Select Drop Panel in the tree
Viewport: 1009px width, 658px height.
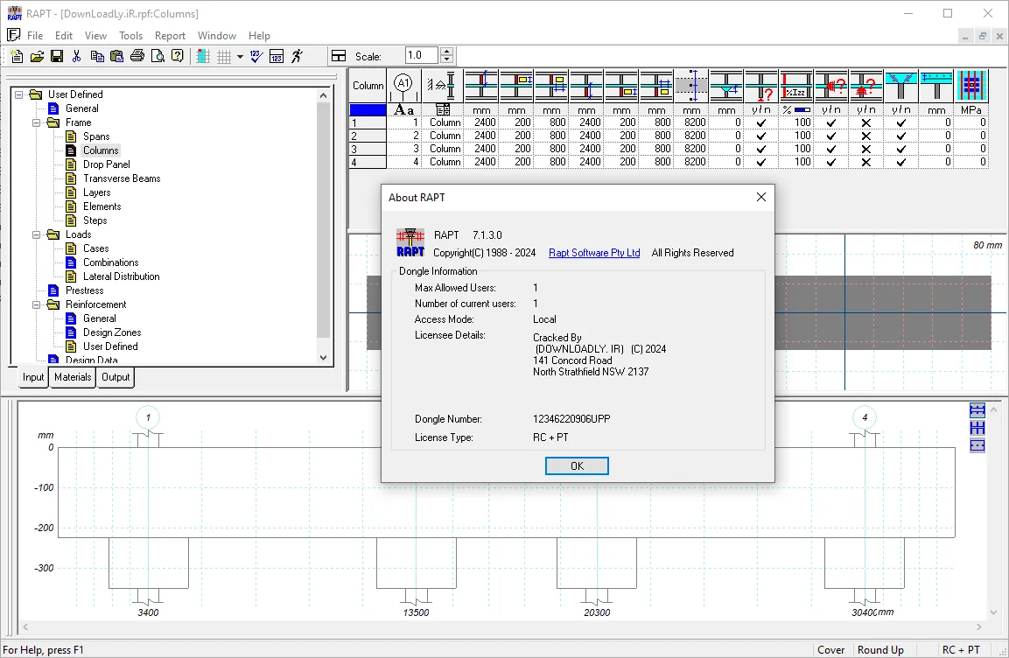tap(106, 164)
